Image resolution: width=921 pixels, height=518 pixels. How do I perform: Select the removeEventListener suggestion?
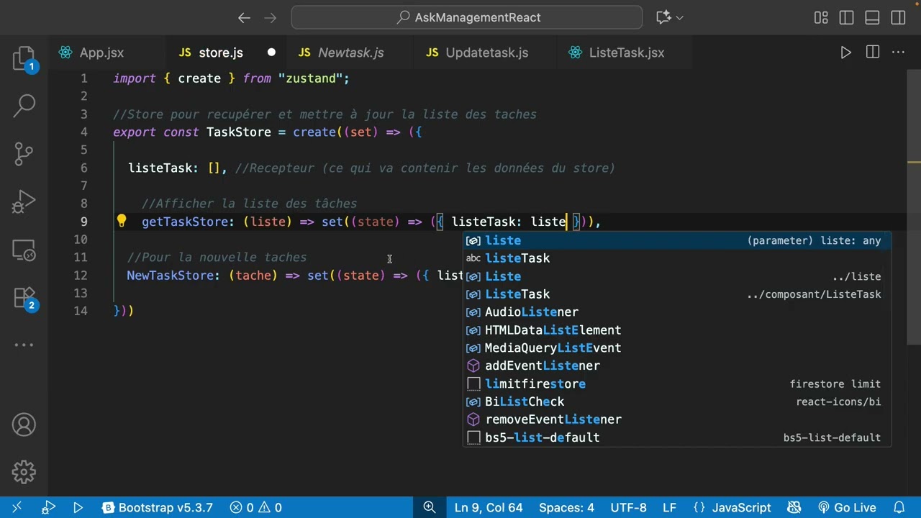[677, 419]
